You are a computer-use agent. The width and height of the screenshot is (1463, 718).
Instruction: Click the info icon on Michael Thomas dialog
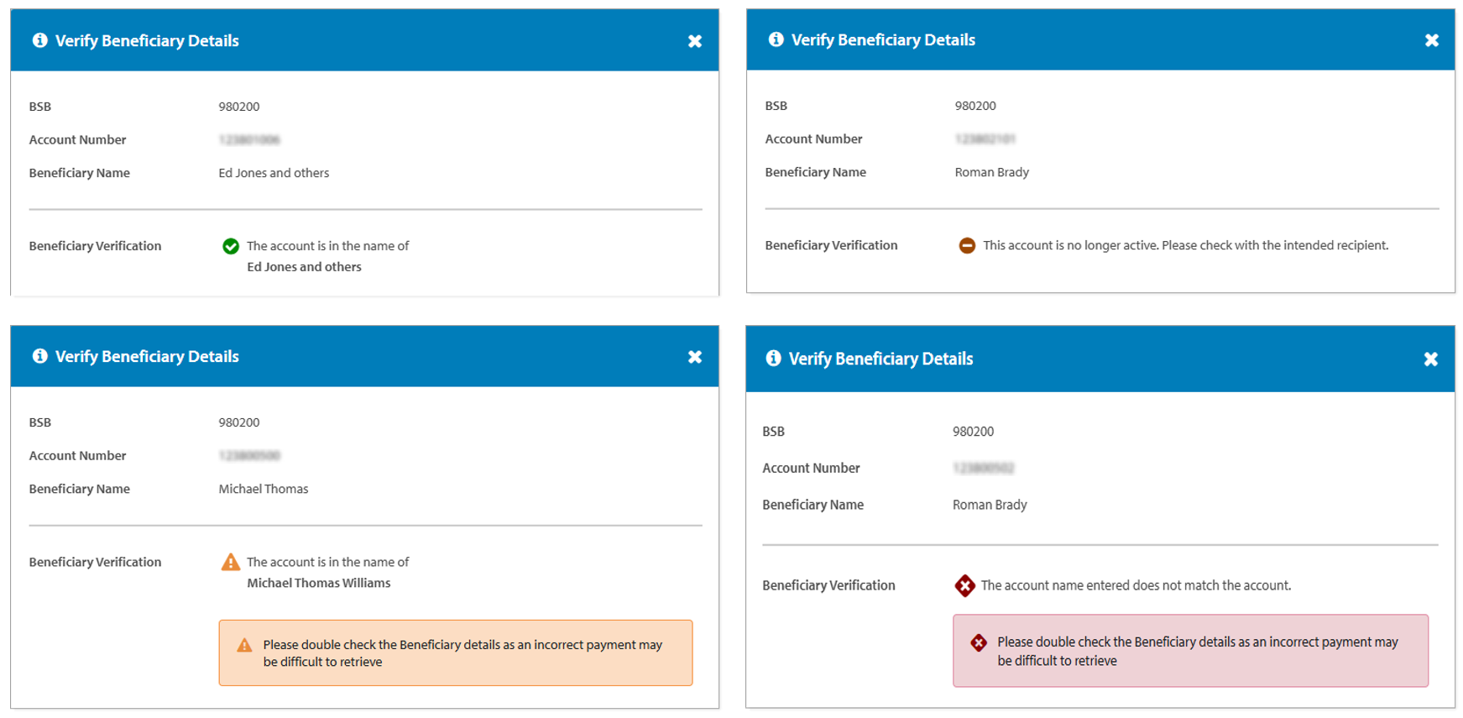tap(40, 356)
